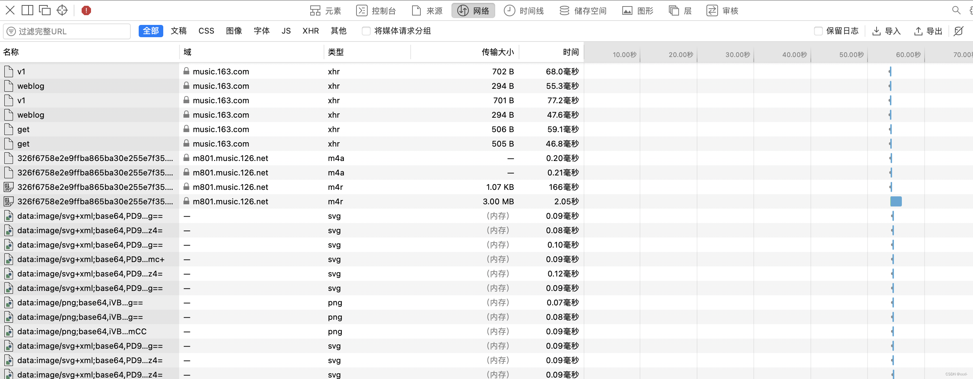
Task: Click the lock icon on first v1 row
Action: click(x=186, y=71)
